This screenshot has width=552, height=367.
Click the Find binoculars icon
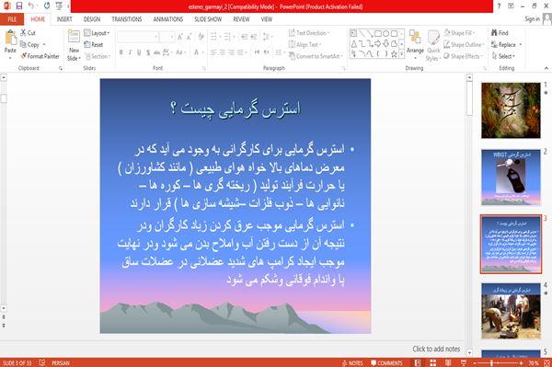[494, 33]
